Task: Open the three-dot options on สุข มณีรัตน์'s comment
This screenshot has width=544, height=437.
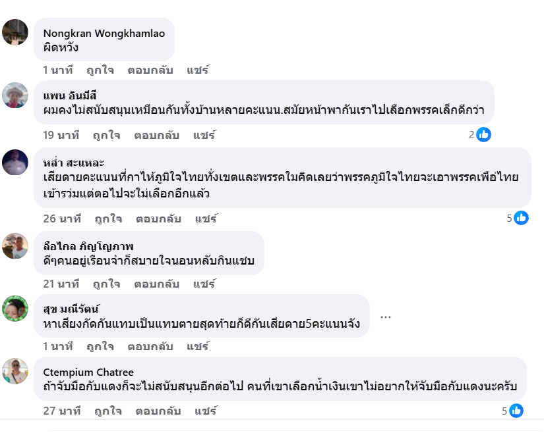Action: (386, 317)
